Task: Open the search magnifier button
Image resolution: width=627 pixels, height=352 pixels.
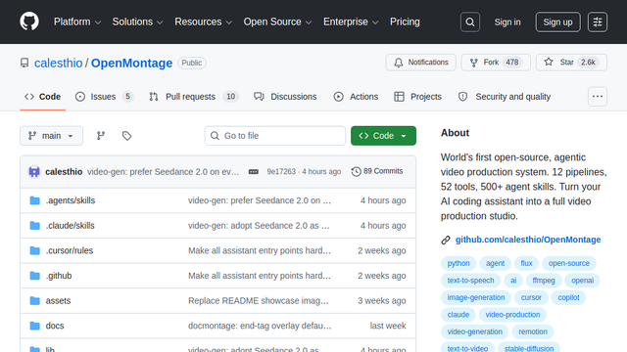Action: 470,22
